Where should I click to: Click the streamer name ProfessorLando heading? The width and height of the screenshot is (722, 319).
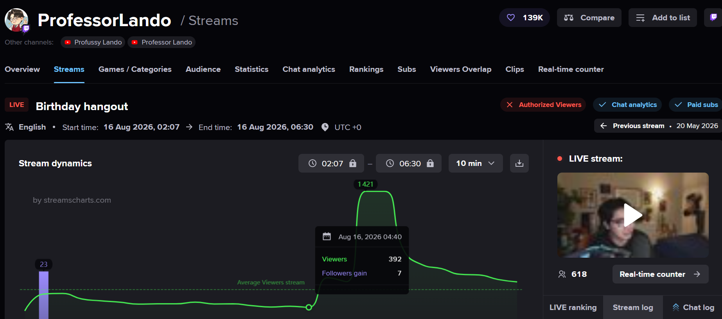click(x=104, y=20)
